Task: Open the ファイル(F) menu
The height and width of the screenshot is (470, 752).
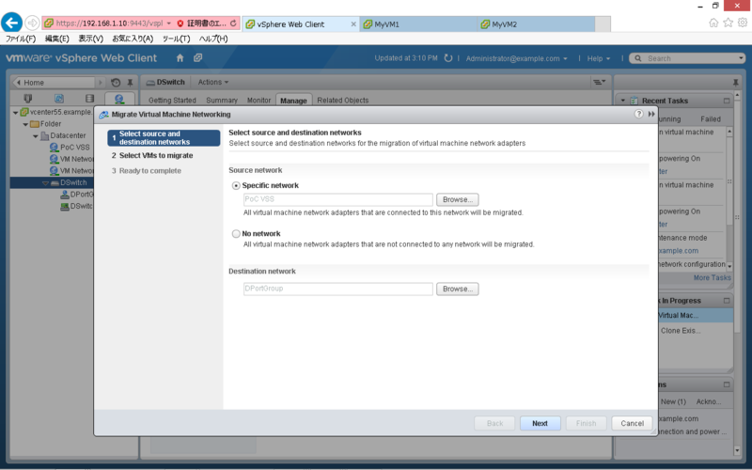Action: pyautogui.click(x=21, y=39)
